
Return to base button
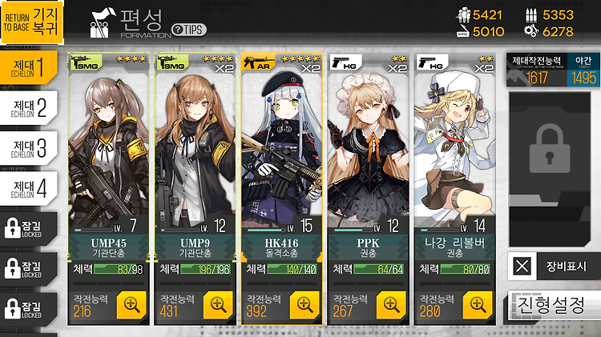[32, 22]
